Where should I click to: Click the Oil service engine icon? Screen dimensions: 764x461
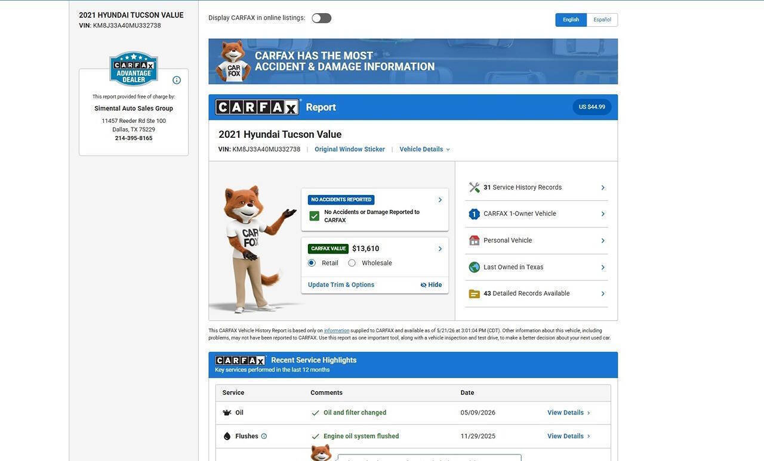(x=227, y=413)
